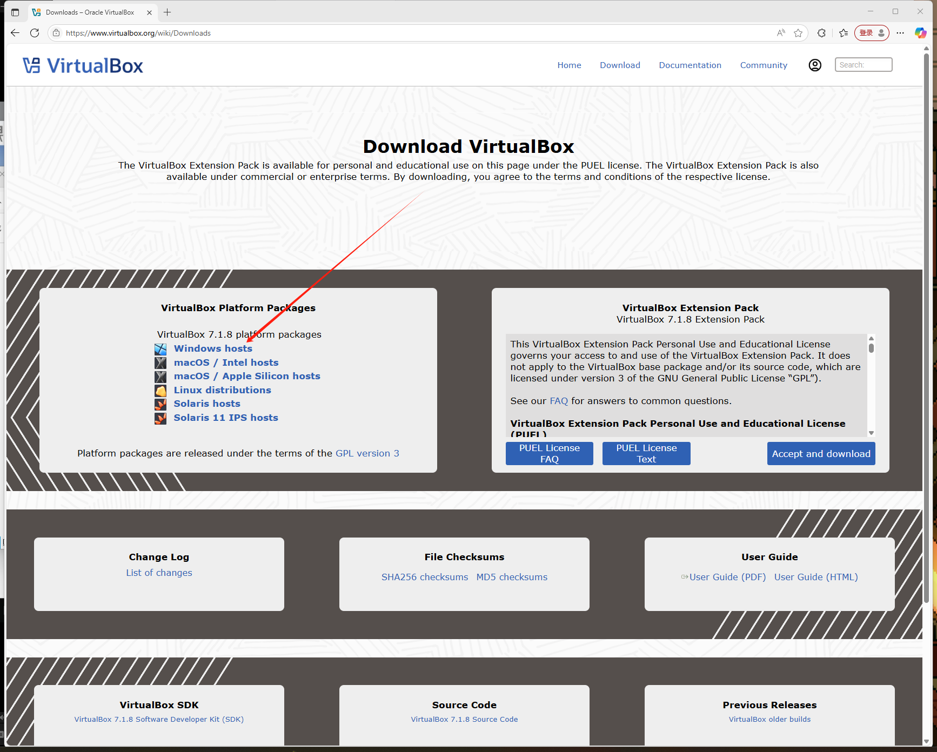Open the Download navigation item
This screenshot has height=752, width=937.
[620, 65]
